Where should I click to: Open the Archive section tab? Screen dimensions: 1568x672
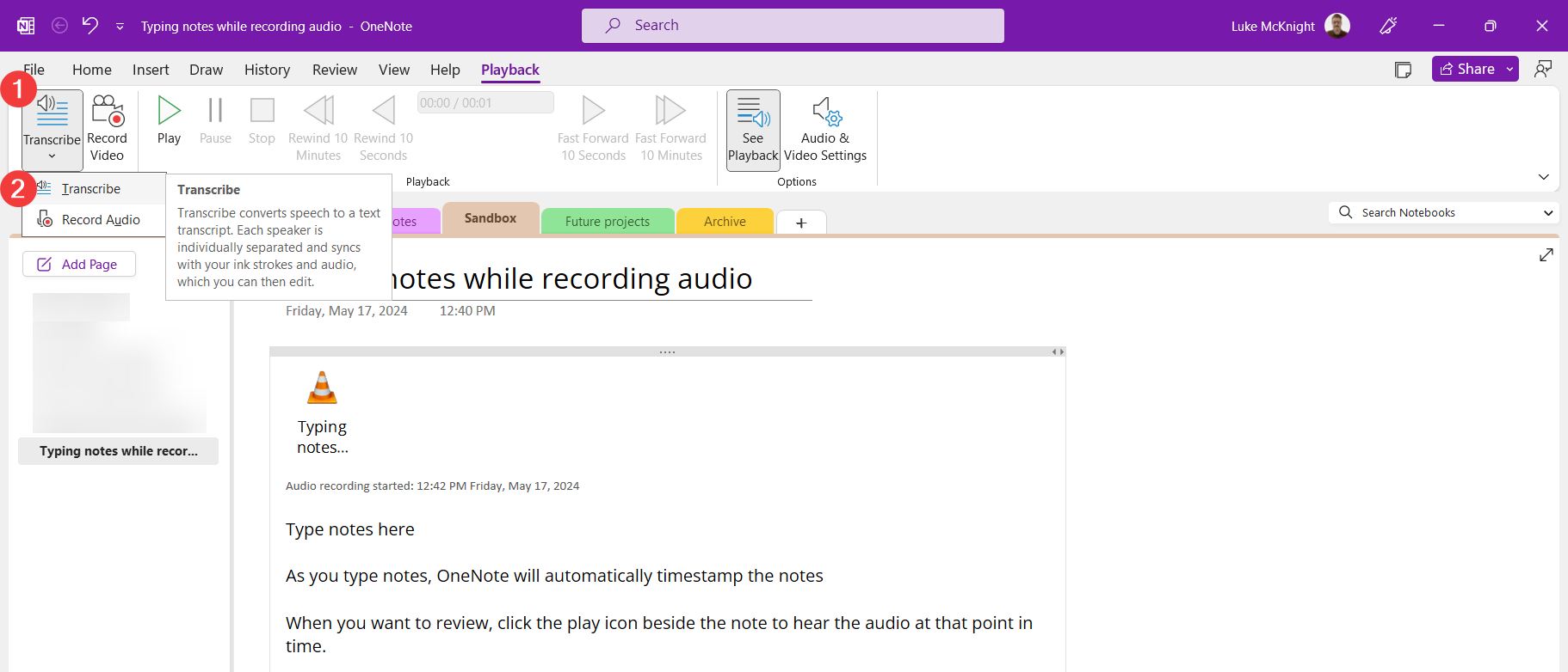tap(725, 221)
